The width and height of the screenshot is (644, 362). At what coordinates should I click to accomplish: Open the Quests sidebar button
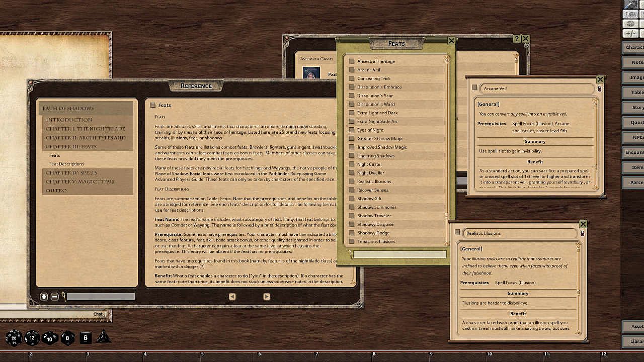point(633,122)
